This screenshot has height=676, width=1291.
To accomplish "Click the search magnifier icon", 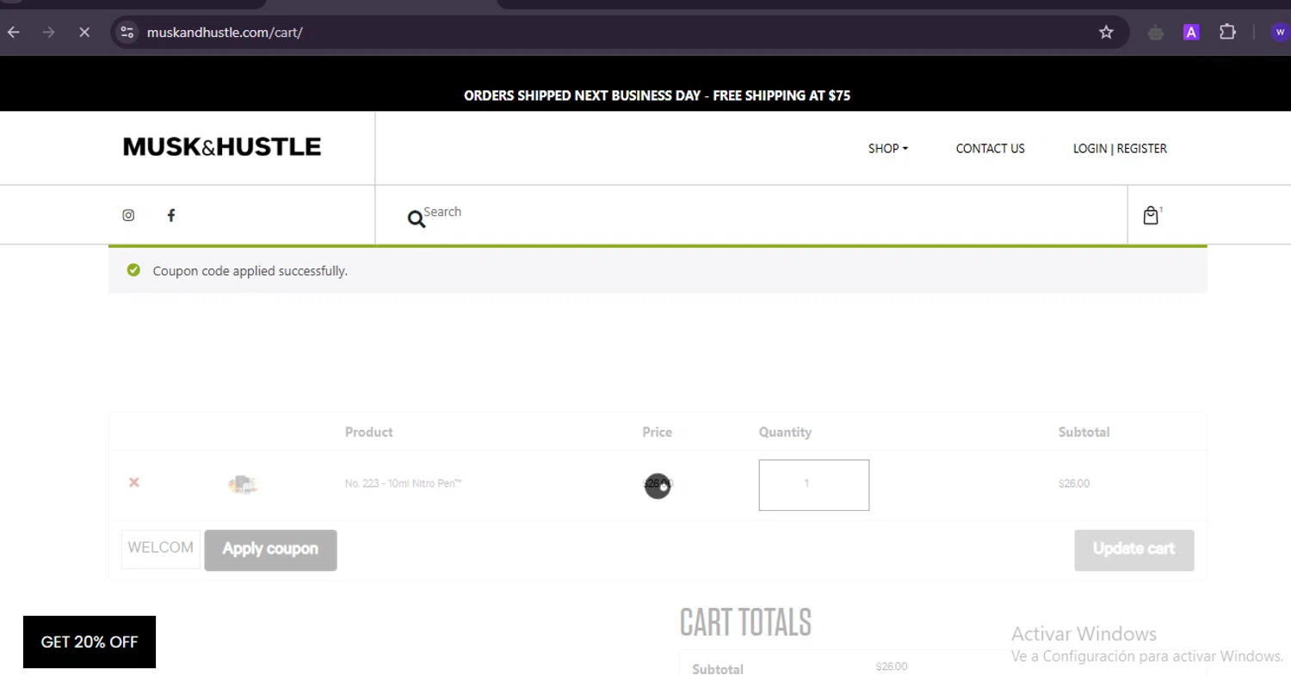I will [x=417, y=218].
